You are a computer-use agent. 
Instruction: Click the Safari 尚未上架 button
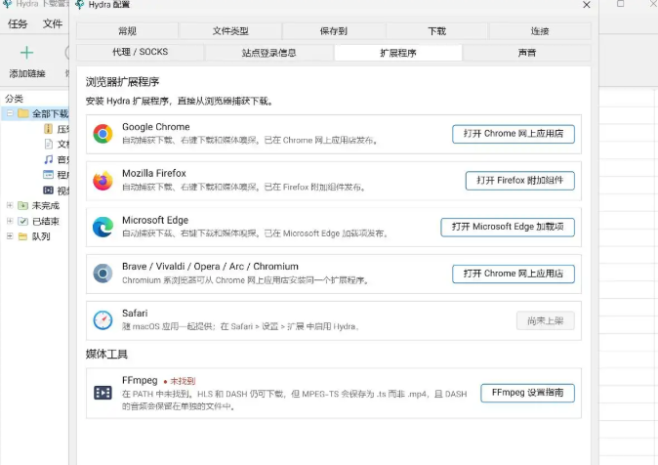click(545, 321)
